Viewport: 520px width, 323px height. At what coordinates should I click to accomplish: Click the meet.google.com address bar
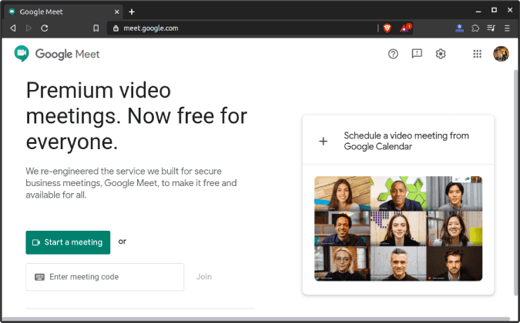click(x=242, y=28)
